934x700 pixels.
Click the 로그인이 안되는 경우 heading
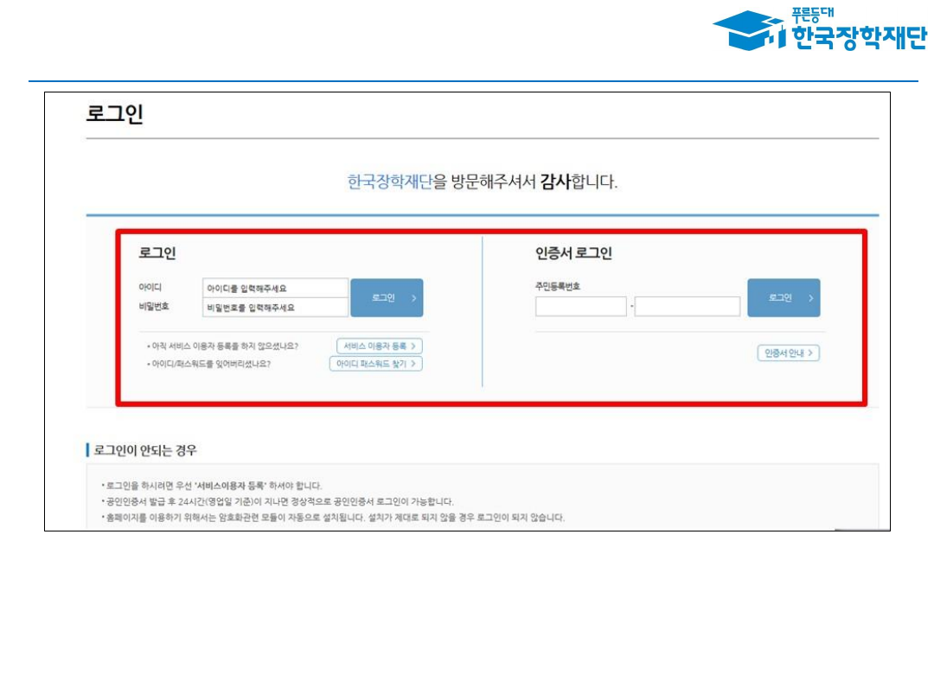[145, 450]
